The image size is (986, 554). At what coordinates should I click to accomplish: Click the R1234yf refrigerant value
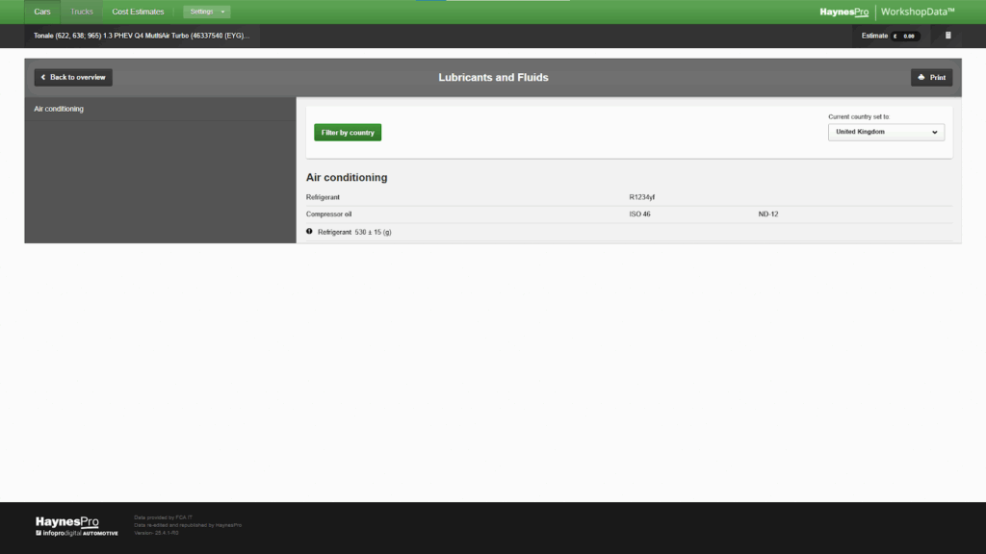[x=642, y=197]
